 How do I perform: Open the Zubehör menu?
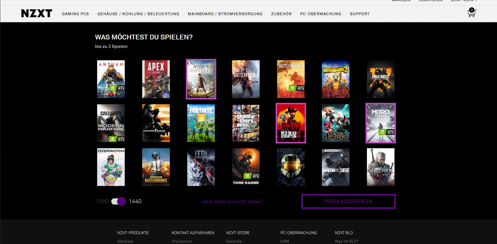click(x=282, y=14)
